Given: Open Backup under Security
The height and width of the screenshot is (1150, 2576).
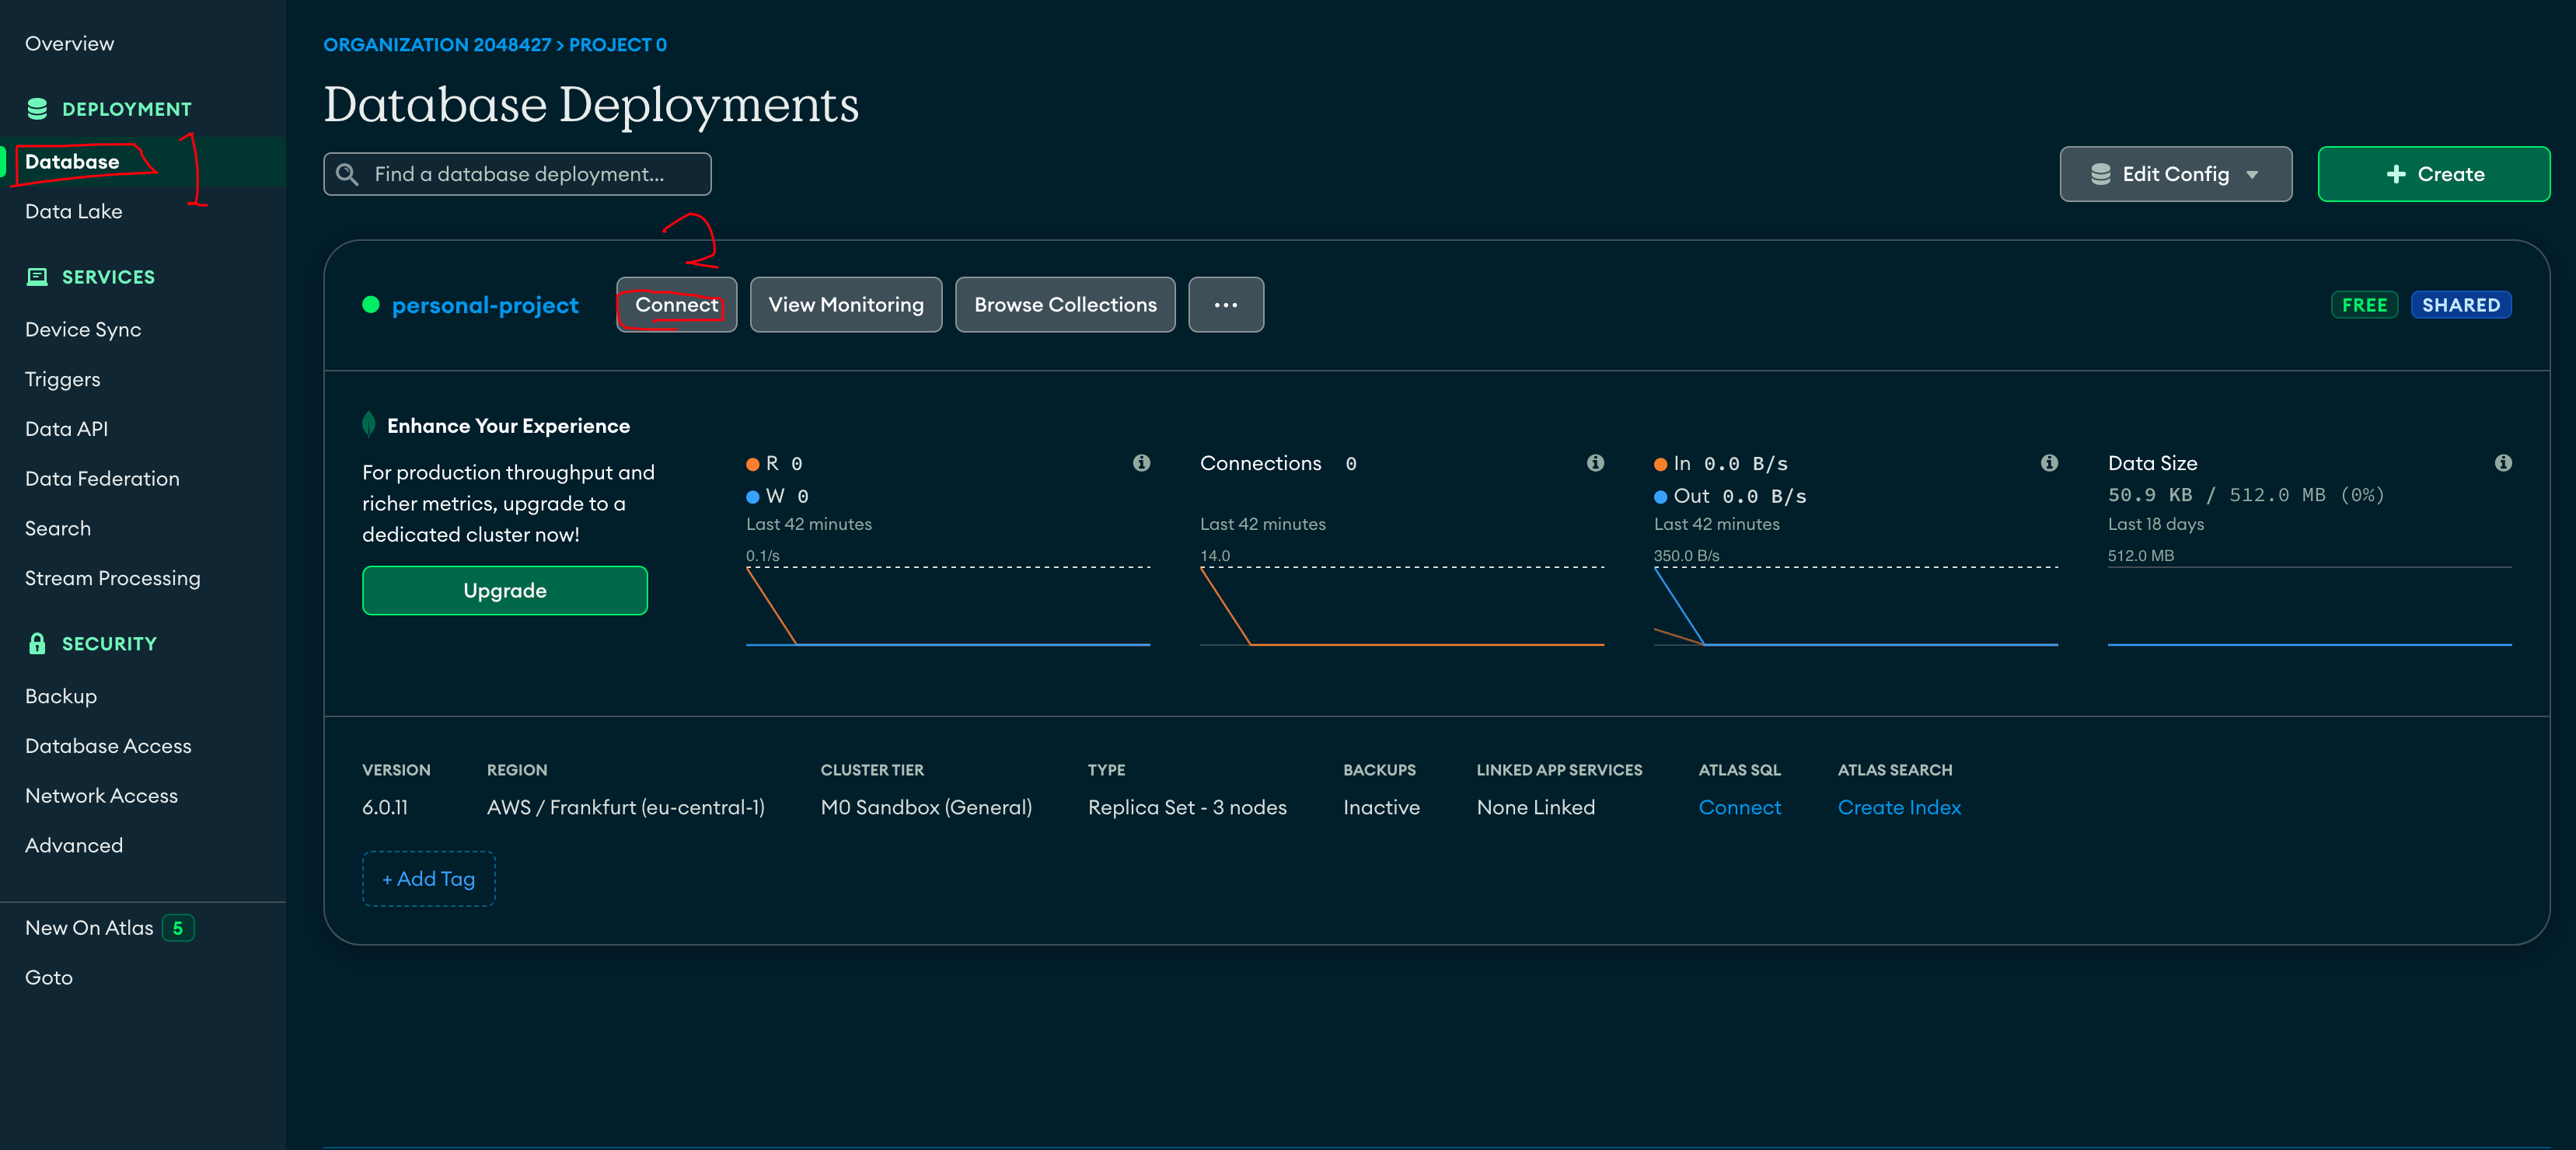Looking at the screenshot, I should [61, 697].
